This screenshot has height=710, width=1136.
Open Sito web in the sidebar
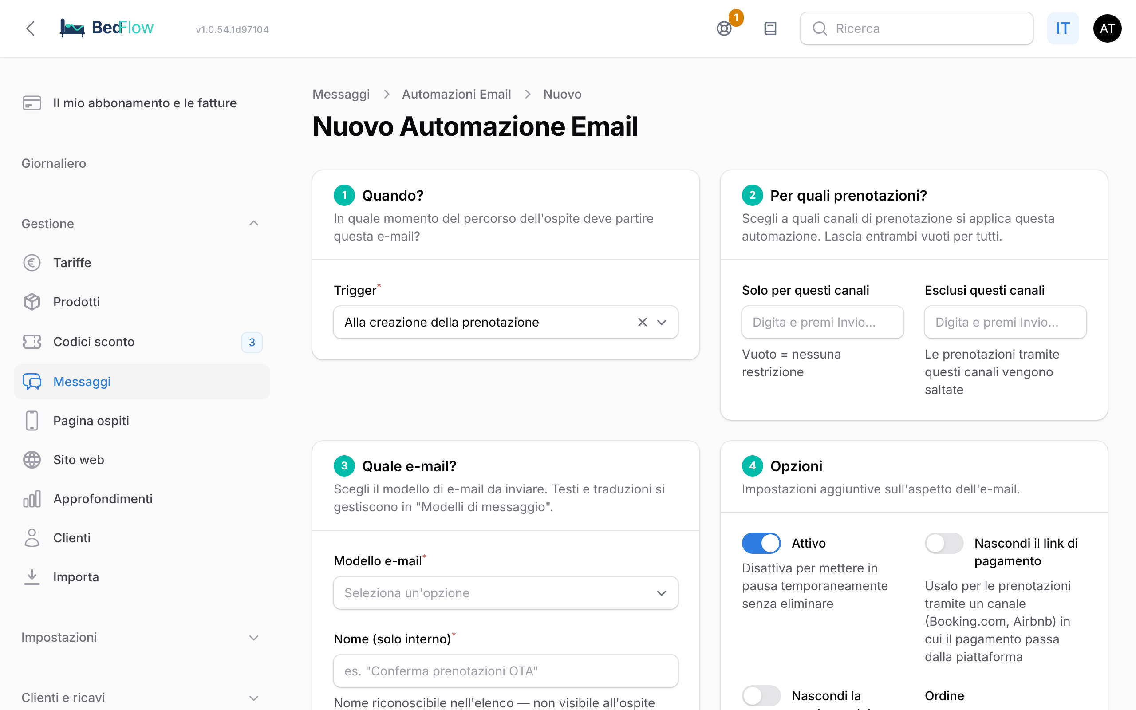[142, 459]
